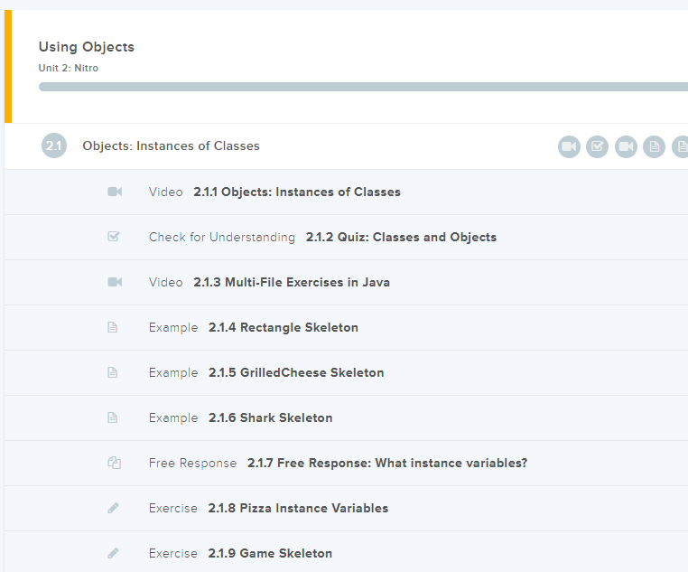This screenshot has height=572, width=688.
Task: Click the free response icon beside 2.1.7
Action: point(114,463)
